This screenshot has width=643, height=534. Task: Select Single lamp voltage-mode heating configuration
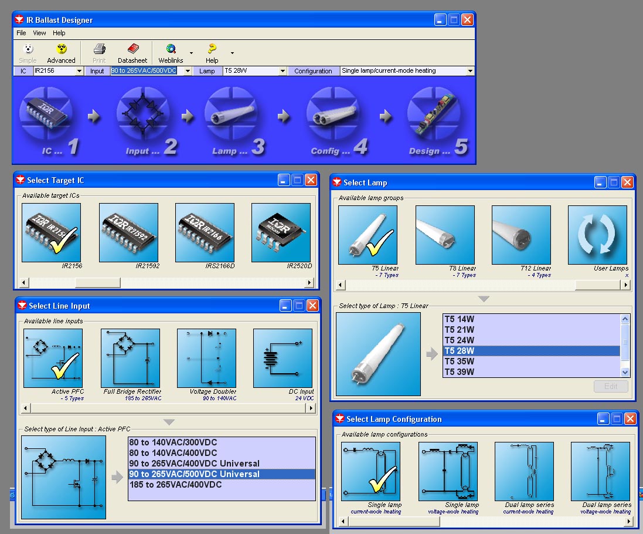(x=448, y=471)
